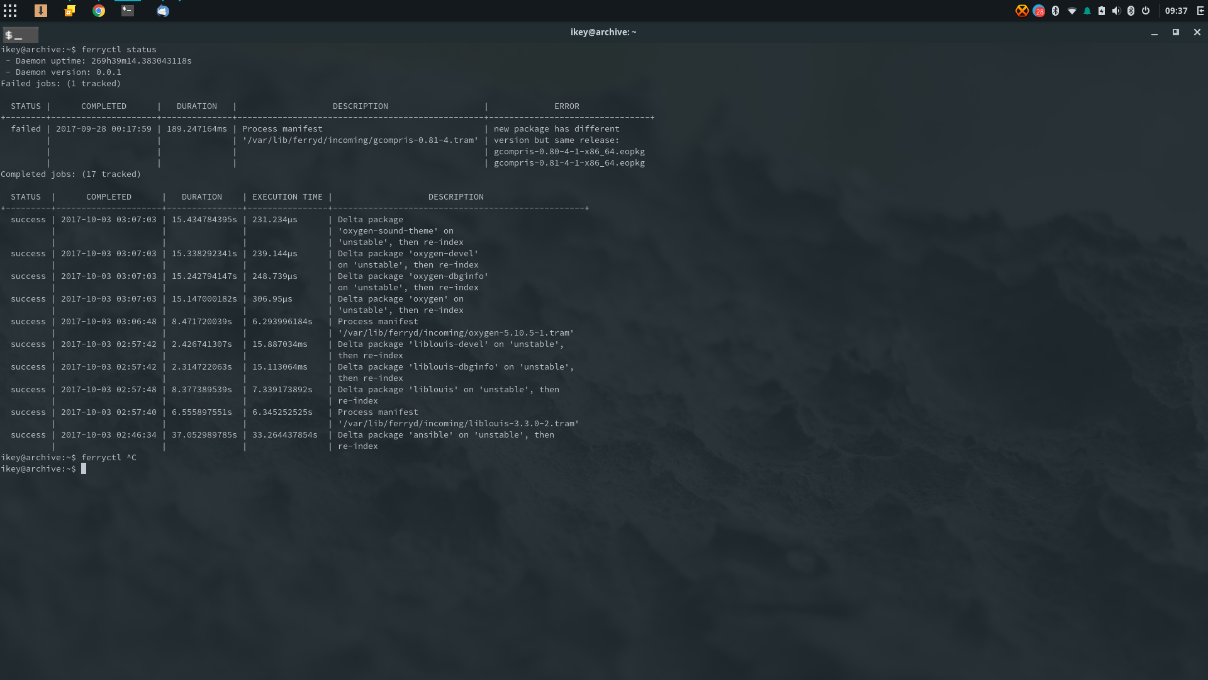This screenshot has width=1208, height=680.
Task: Click the Bluetooth icon beside the power icon
Action: pos(1131,11)
